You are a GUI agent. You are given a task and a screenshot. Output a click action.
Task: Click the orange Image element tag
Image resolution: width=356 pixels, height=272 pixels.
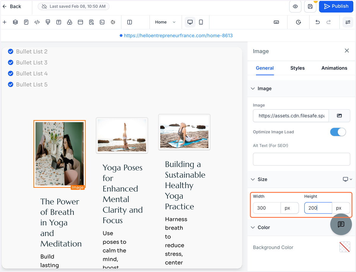pos(78,187)
